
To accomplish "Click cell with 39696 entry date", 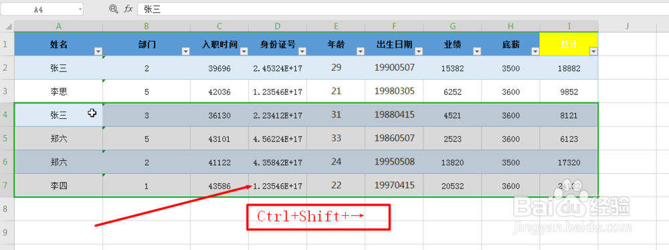I will [x=219, y=68].
